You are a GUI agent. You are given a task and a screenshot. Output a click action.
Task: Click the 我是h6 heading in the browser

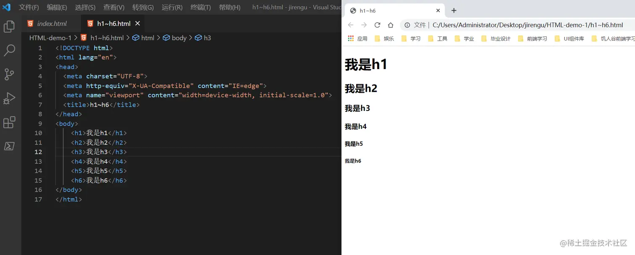[353, 161]
